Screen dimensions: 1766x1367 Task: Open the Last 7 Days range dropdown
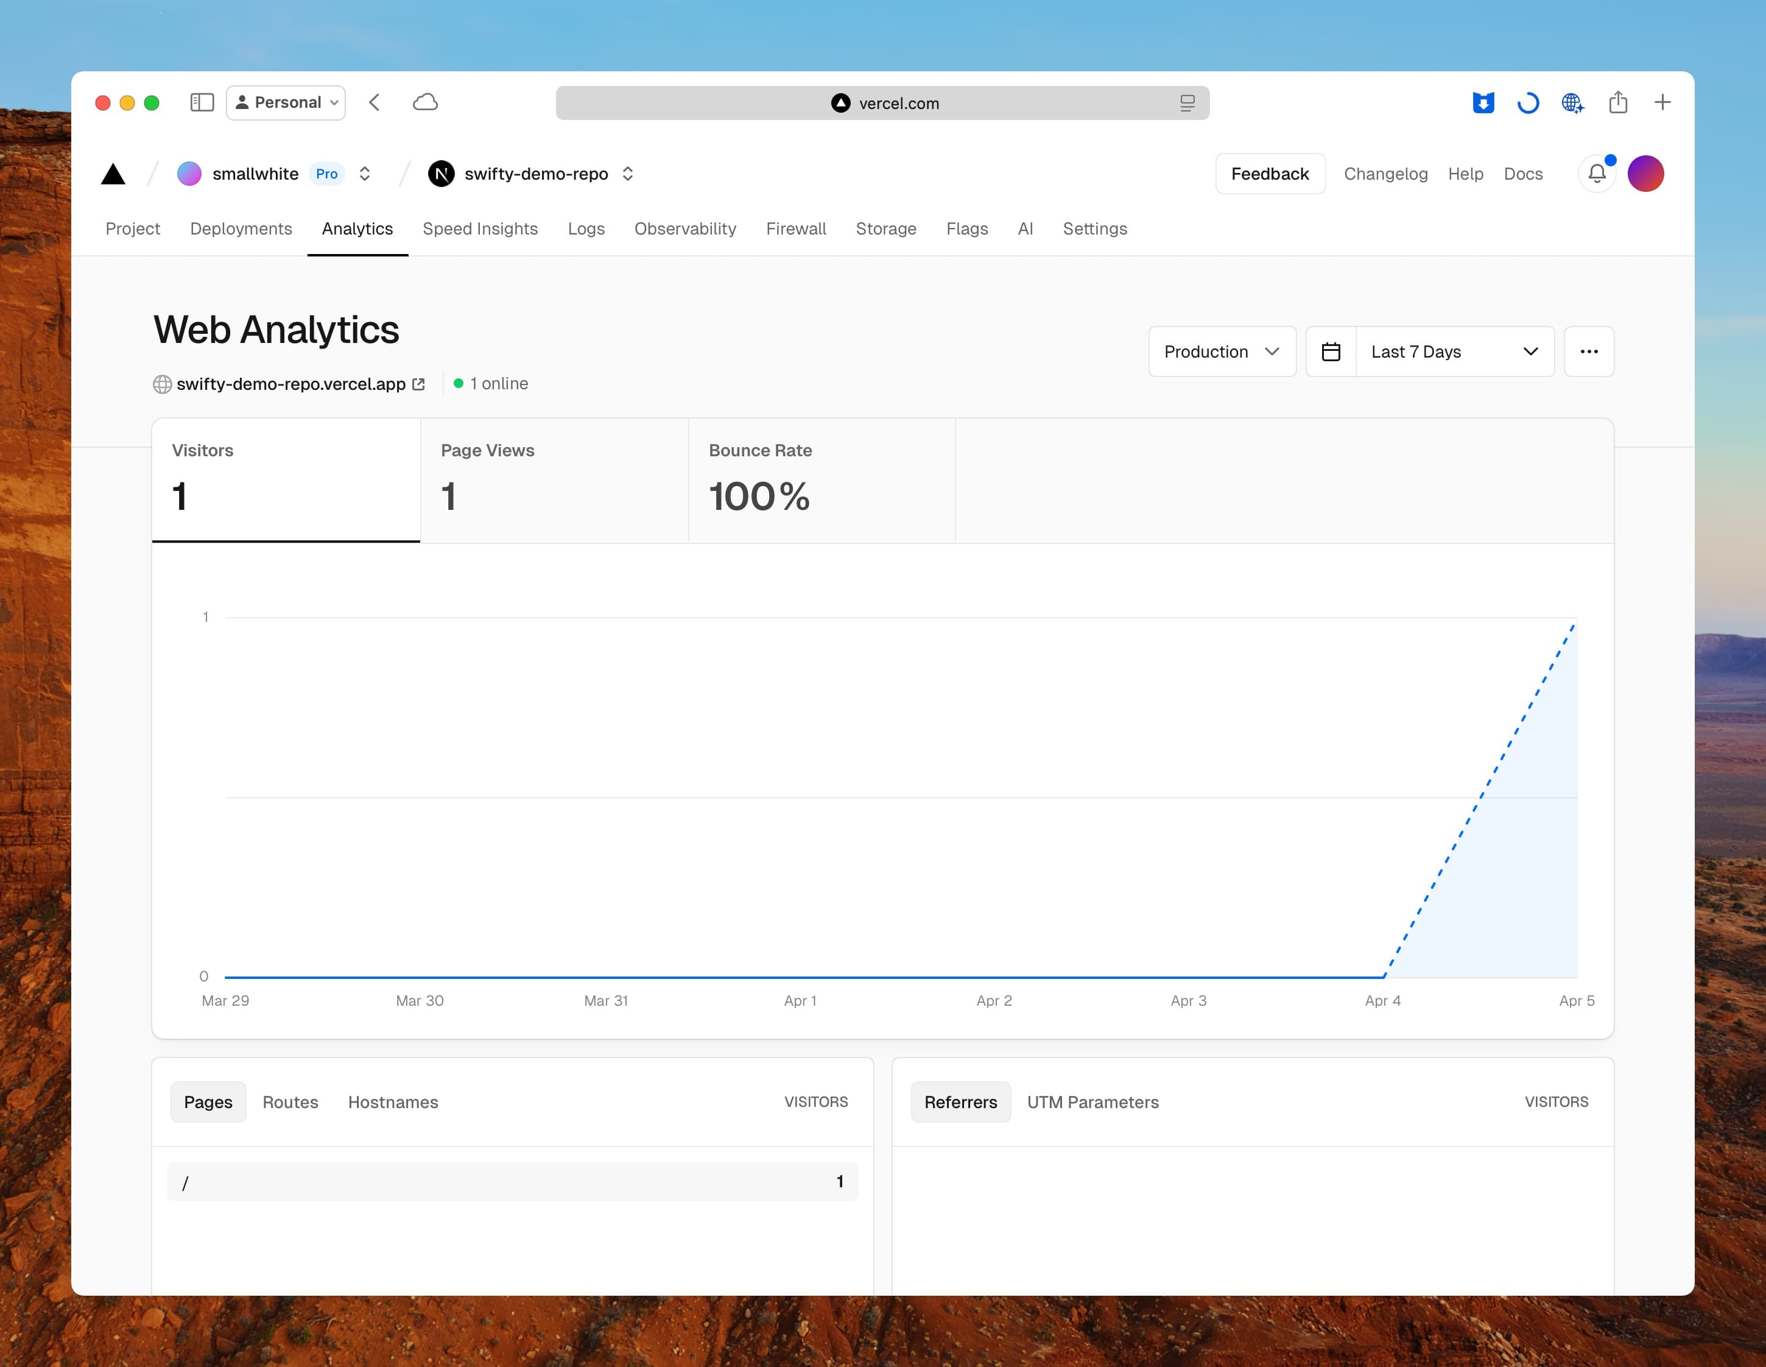(x=1455, y=352)
